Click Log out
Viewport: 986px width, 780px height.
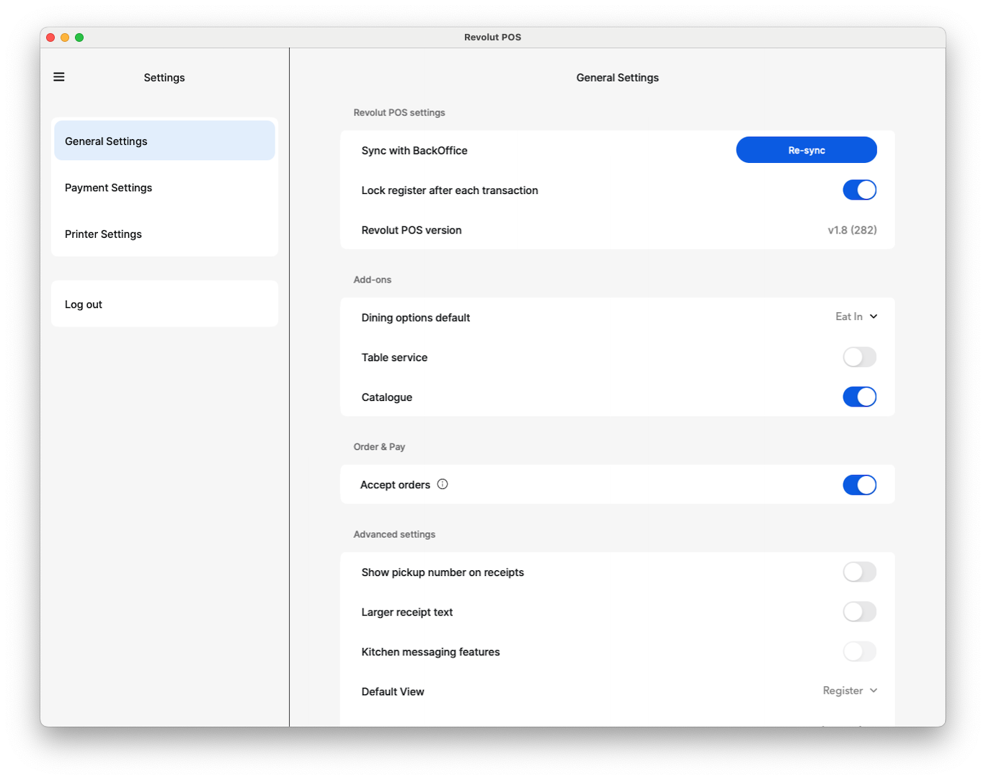(x=164, y=304)
